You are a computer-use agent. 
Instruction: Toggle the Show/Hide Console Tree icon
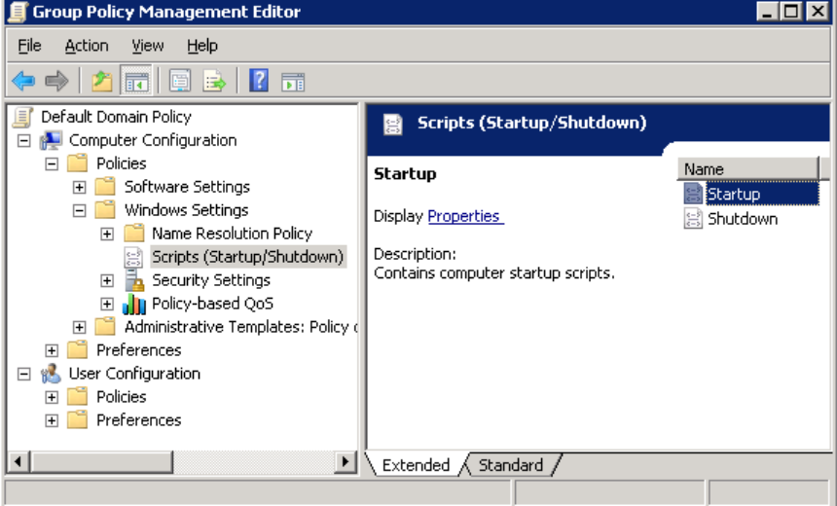(136, 81)
